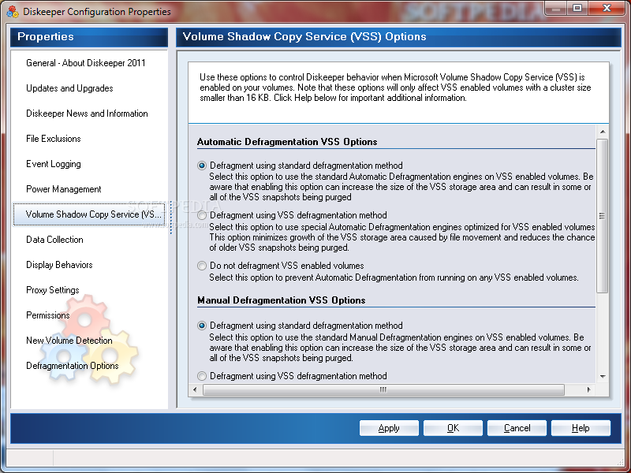Select Manual VSS defragmentation method radio
This screenshot has width=631, height=473.
coord(202,376)
